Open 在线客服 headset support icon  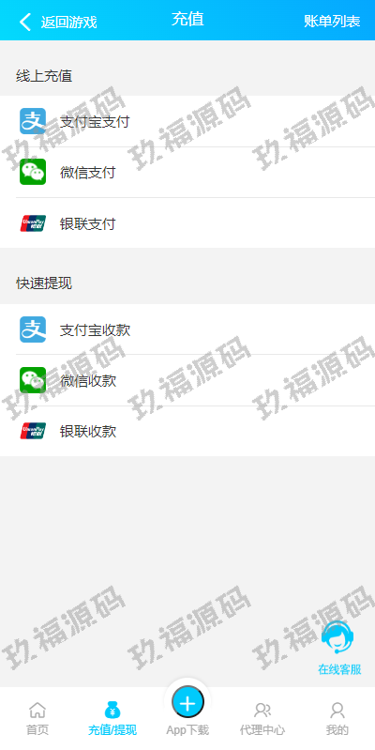pyautogui.click(x=338, y=638)
